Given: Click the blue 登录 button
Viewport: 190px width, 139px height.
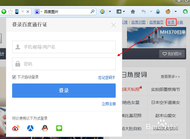Looking at the screenshot, I should [64, 91].
